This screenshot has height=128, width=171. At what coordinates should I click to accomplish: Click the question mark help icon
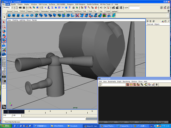point(70,8)
